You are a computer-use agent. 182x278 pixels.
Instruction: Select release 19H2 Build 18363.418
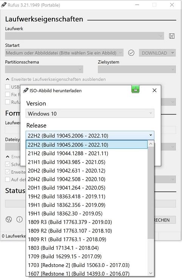(87, 196)
